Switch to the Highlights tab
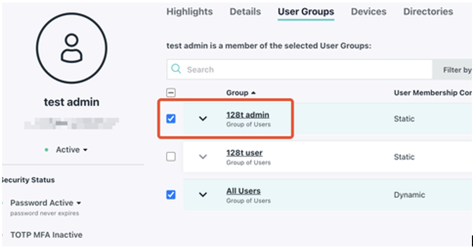Screen dimensions: 473x249 (x=189, y=12)
